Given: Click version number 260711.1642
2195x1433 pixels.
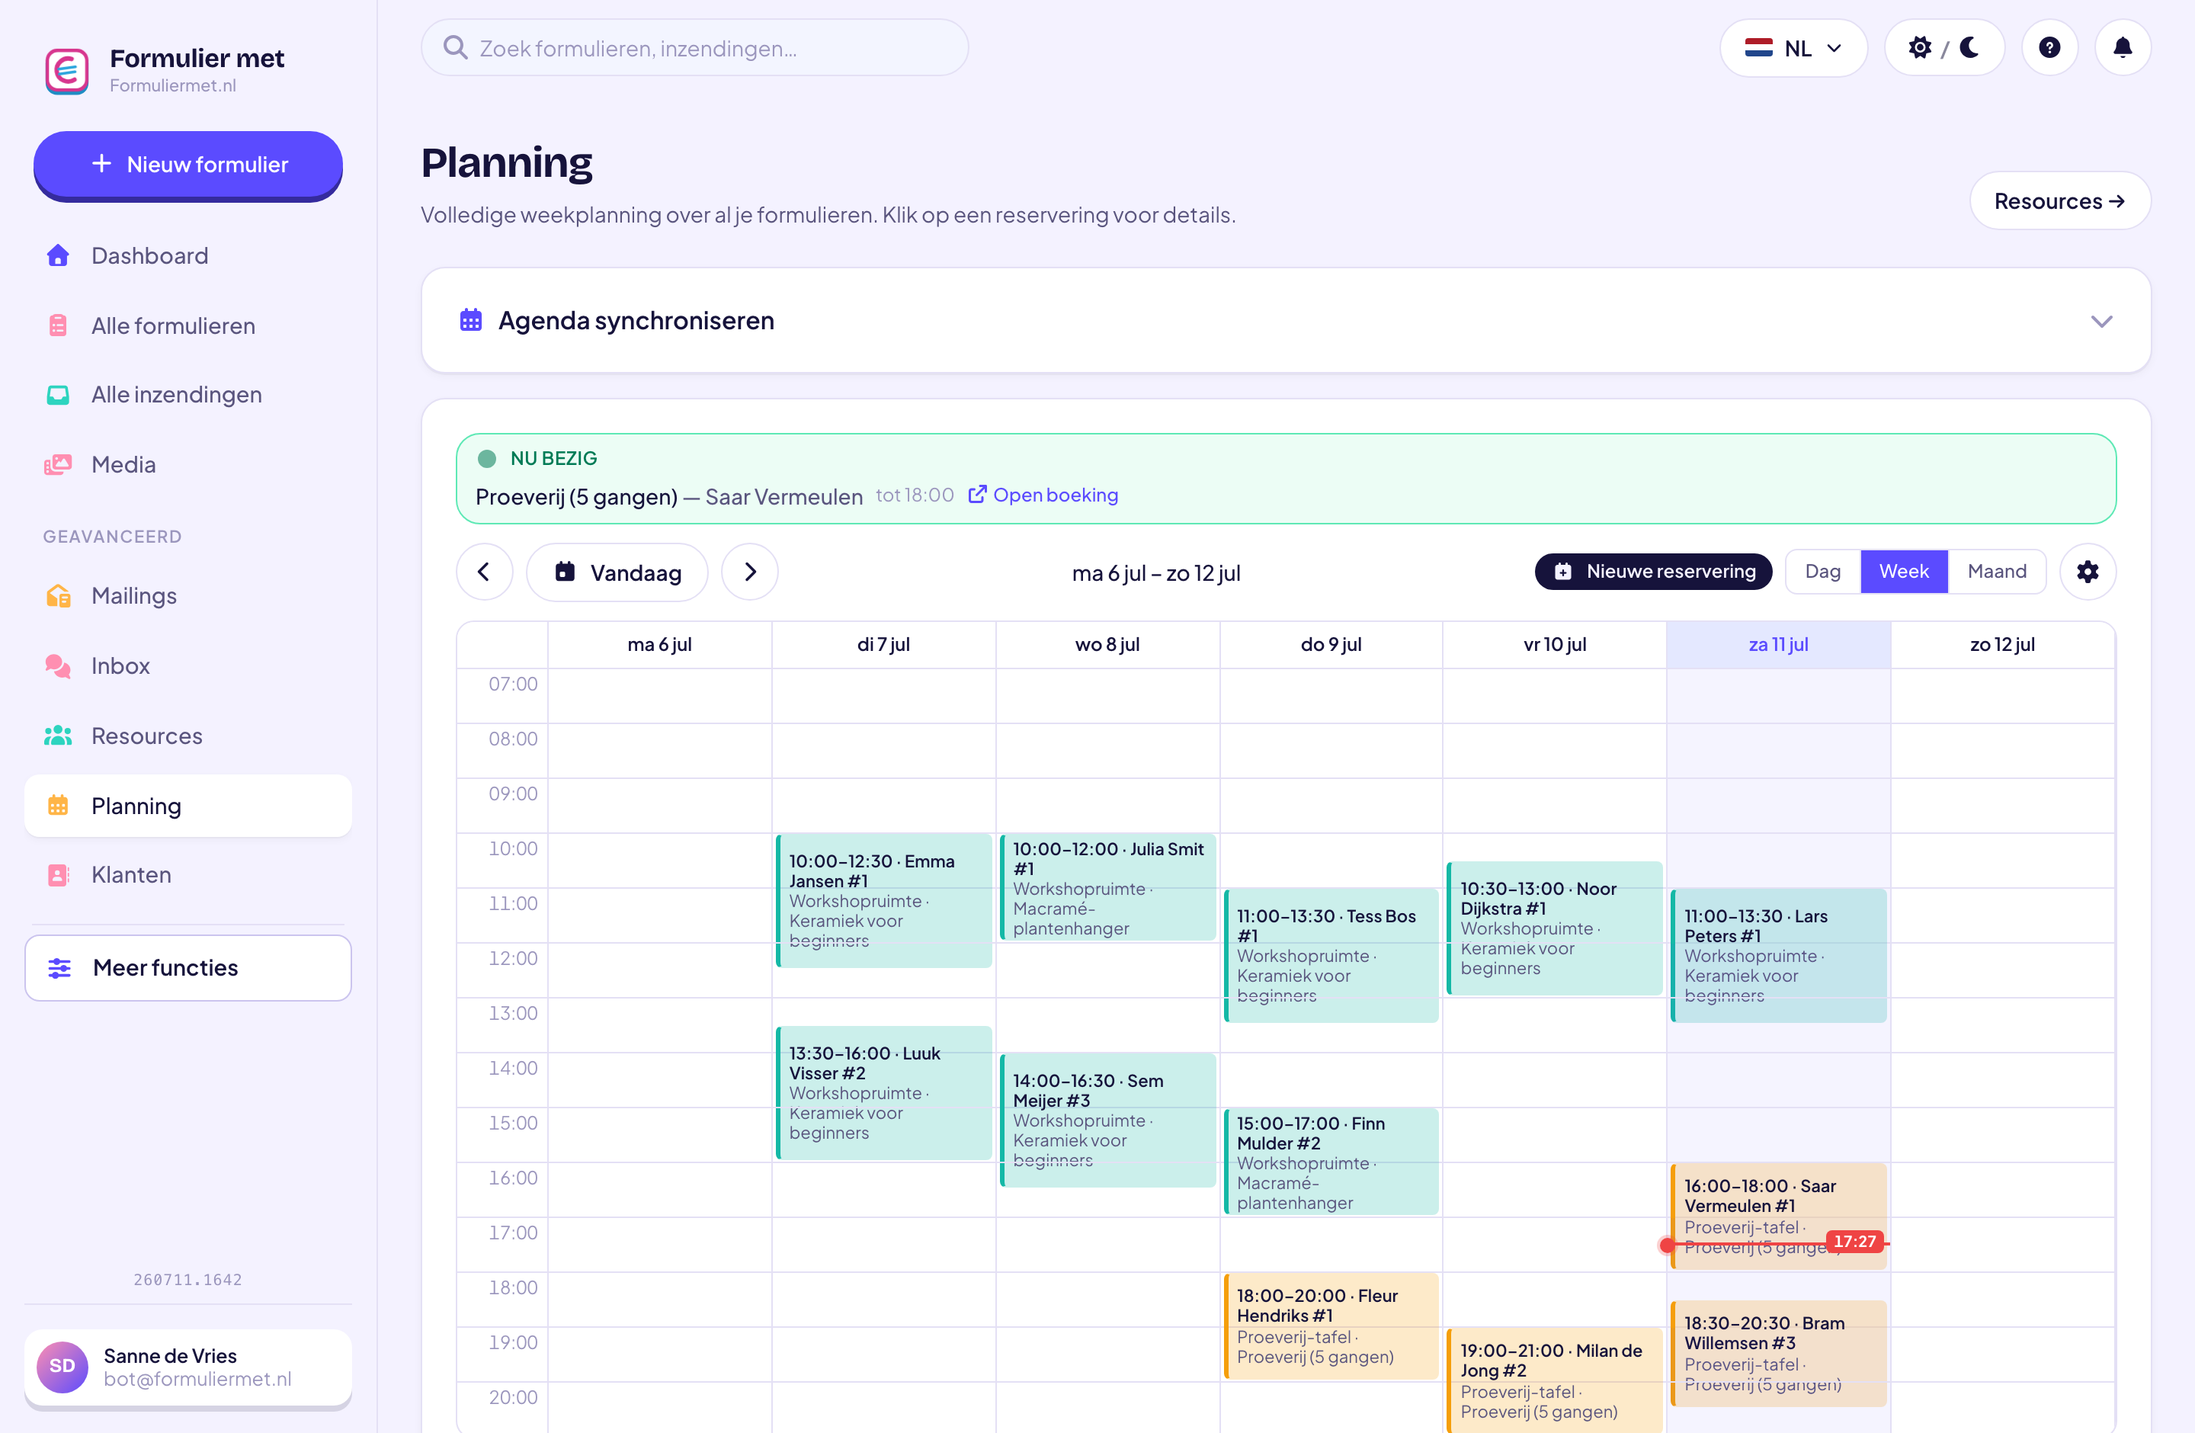Looking at the screenshot, I should pyautogui.click(x=188, y=1280).
